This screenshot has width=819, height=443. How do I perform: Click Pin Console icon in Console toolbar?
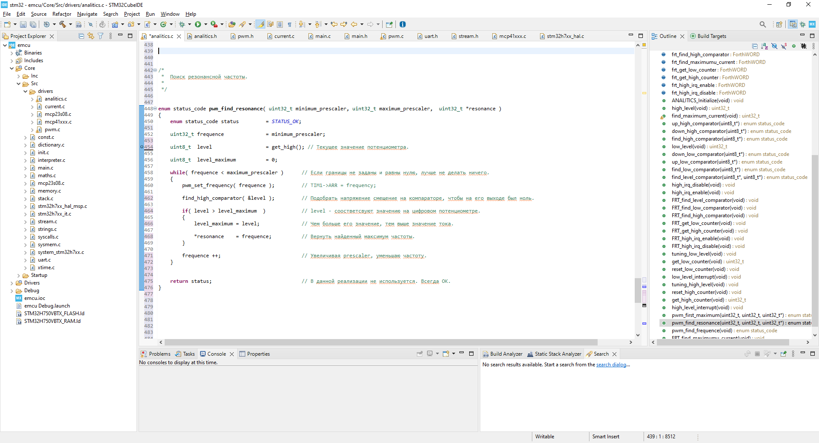420,354
